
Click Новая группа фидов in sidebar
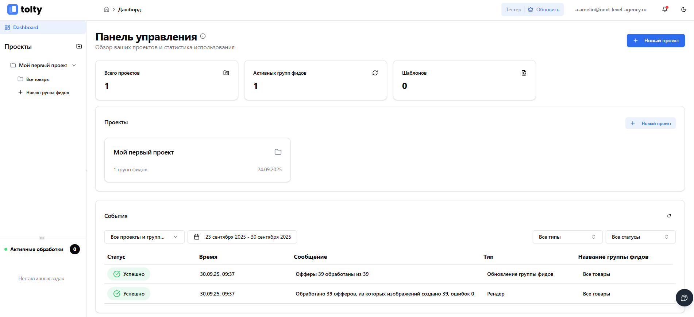point(47,93)
